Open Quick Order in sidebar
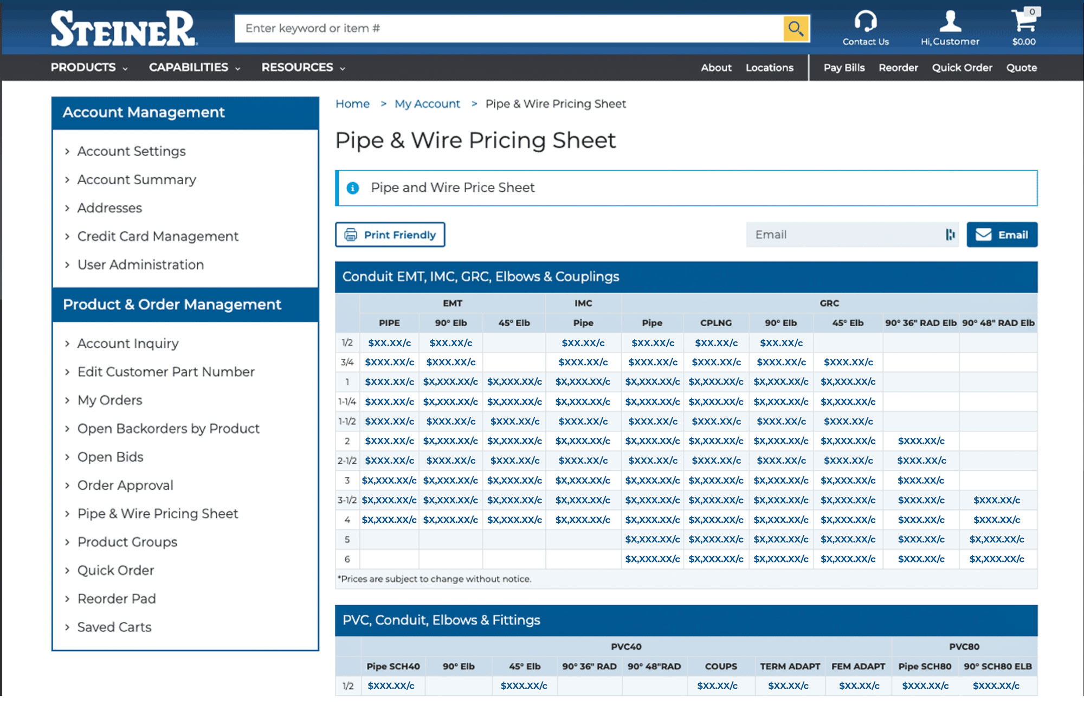This screenshot has height=705, width=1084. (x=115, y=571)
